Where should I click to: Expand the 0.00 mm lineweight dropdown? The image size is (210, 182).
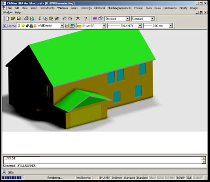171,26
